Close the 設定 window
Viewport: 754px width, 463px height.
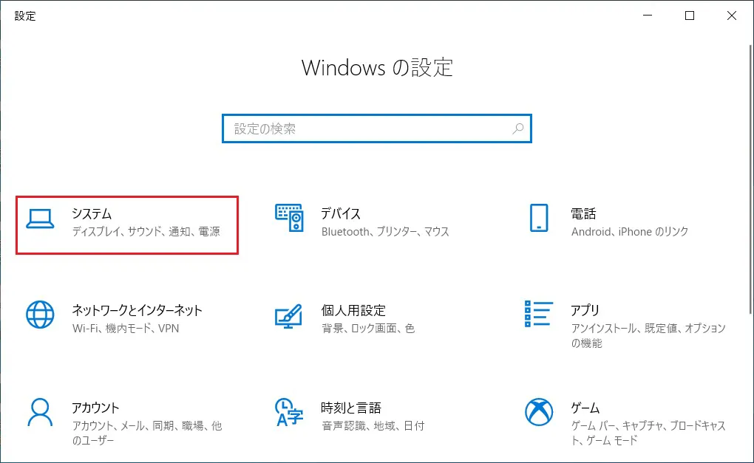click(x=731, y=16)
